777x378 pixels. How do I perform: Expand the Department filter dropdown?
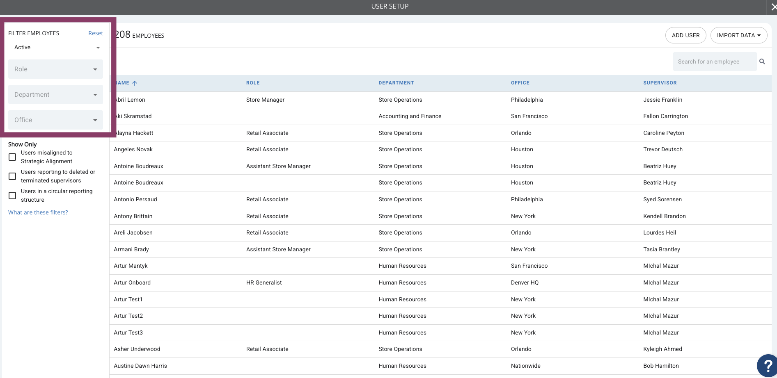(55, 95)
